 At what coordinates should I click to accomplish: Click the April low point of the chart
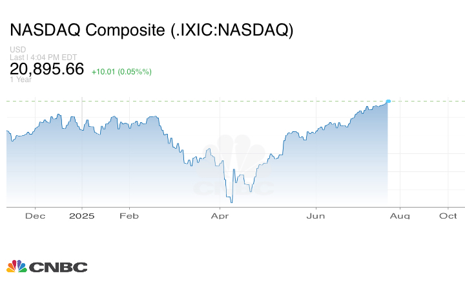click(231, 201)
